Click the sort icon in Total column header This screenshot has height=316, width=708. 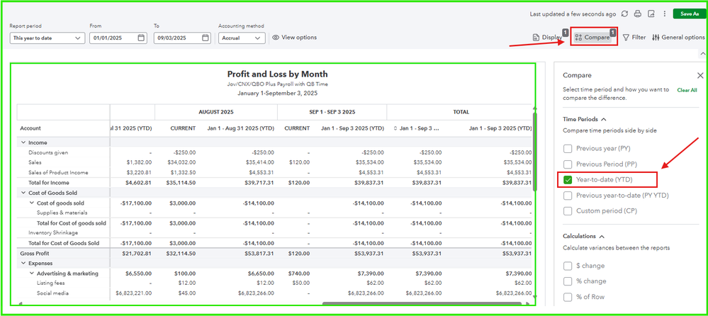pyautogui.click(x=396, y=129)
